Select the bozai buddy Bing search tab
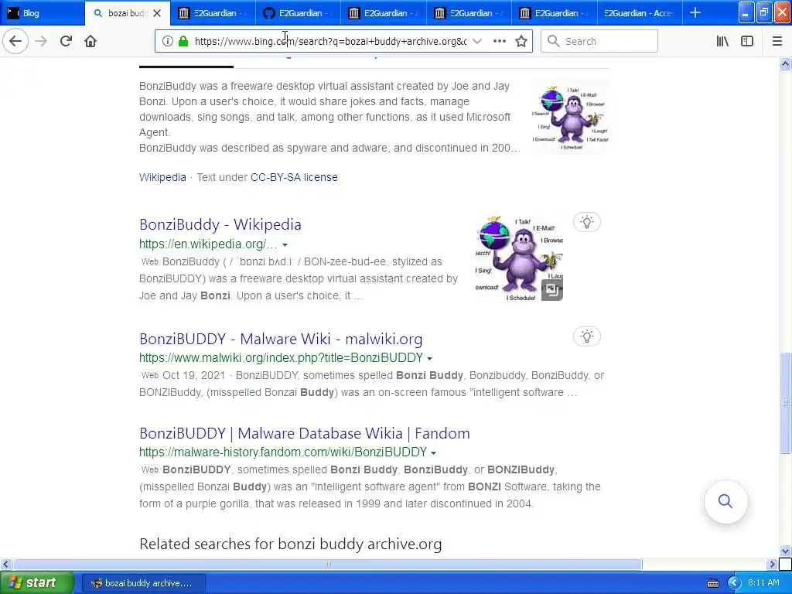Viewport: 792px width, 594px height. pos(128,12)
